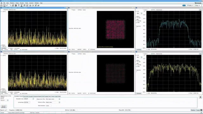Switch to the Prefs tab
The height and width of the screenshot is (114, 203).
pyautogui.click(x=59, y=96)
